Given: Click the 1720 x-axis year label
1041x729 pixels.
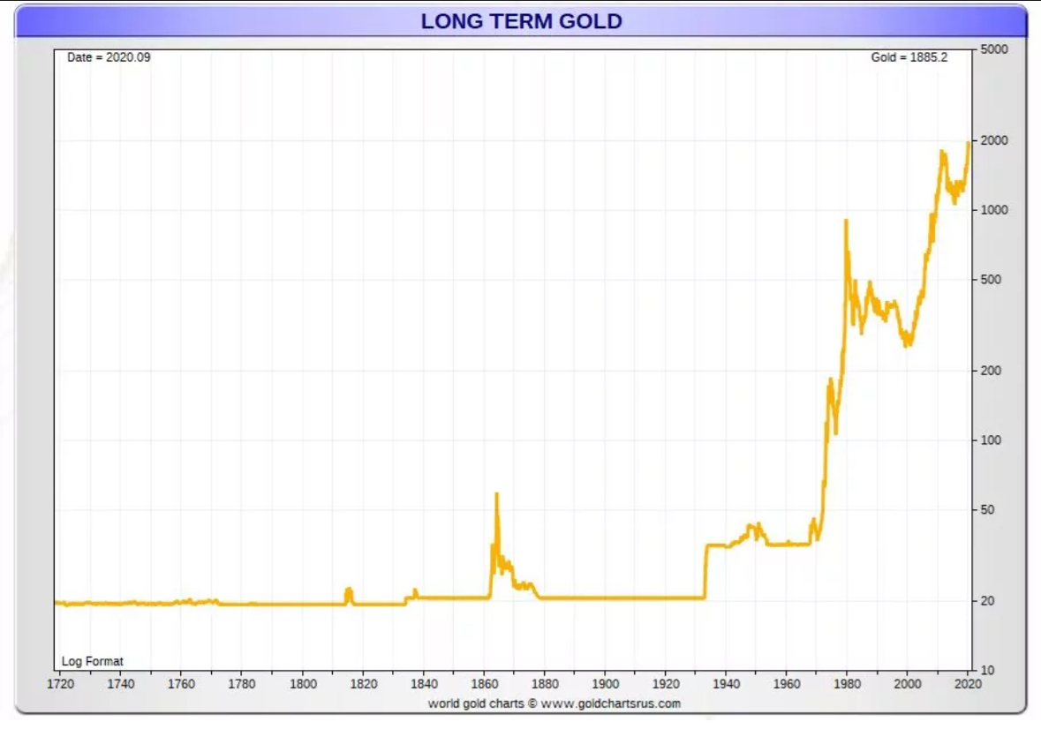Looking at the screenshot, I should point(60,684).
